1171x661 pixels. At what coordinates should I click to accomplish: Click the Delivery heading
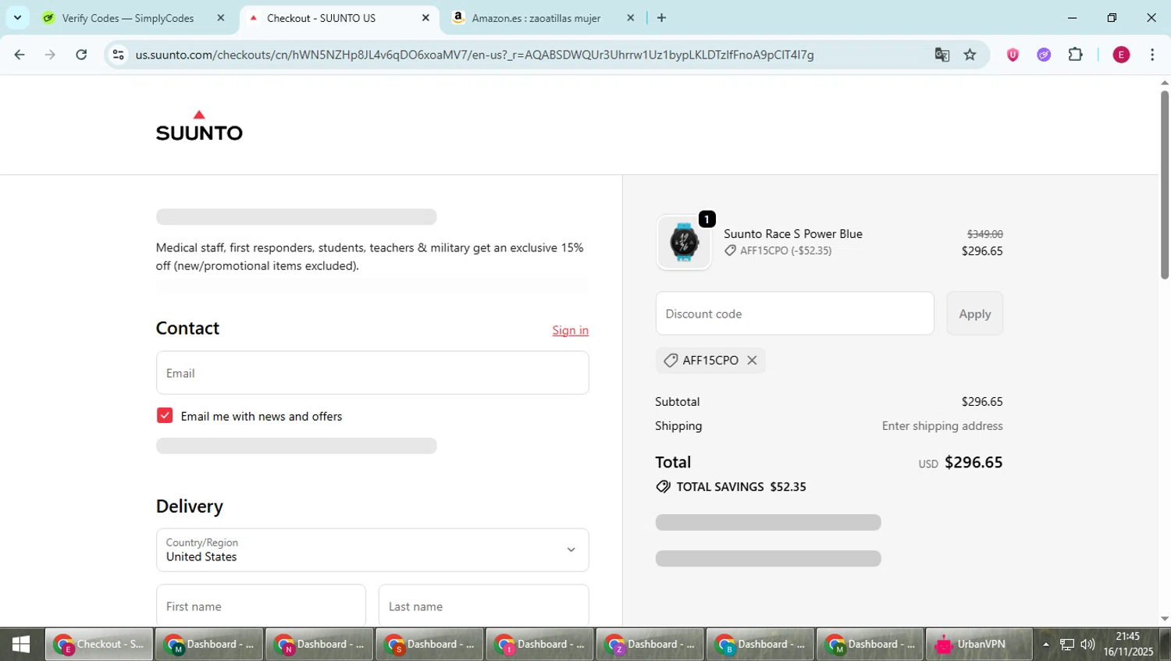click(190, 506)
